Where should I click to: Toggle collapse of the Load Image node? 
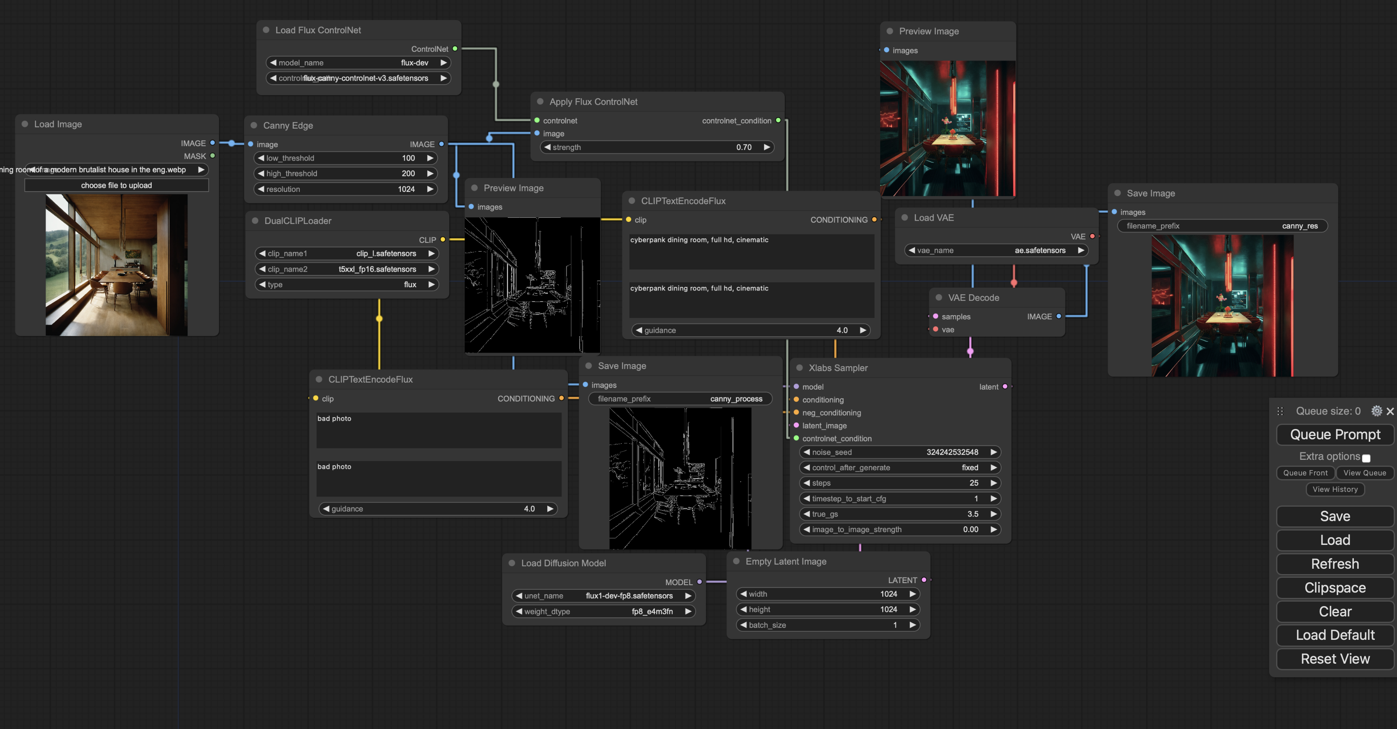tap(24, 124)
